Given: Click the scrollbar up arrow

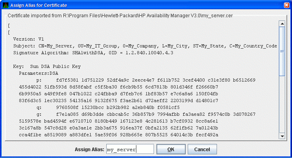Looking at the screenshot, I should point(282,24).
